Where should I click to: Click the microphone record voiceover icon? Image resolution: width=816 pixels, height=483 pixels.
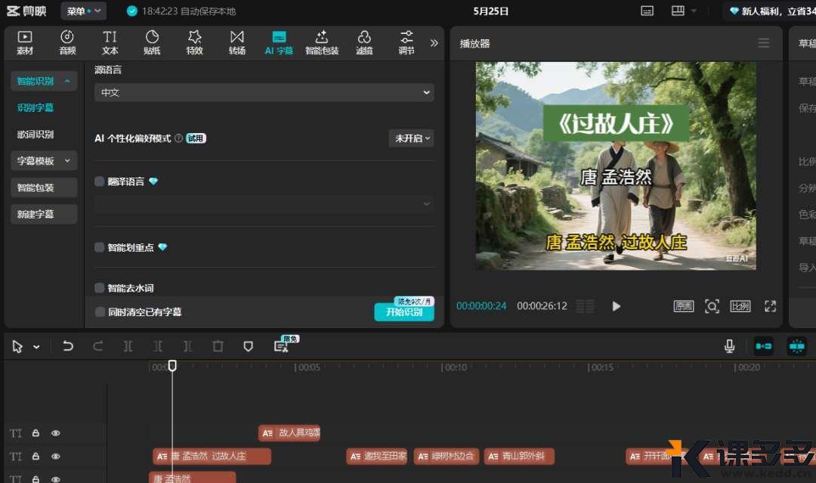[x=730, y=346]
